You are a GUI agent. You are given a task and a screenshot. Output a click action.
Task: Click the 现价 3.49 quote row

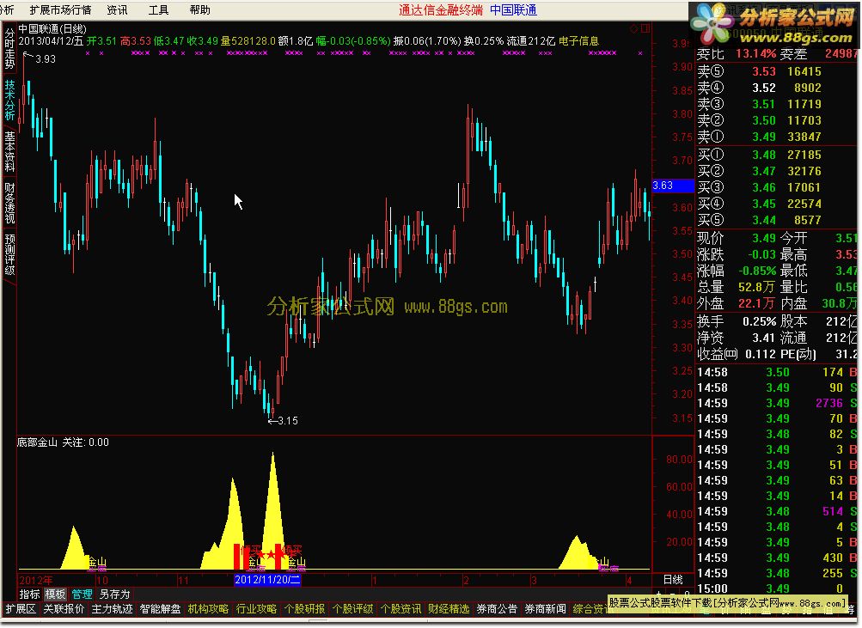pyautogui.click(x=737, y=239)
